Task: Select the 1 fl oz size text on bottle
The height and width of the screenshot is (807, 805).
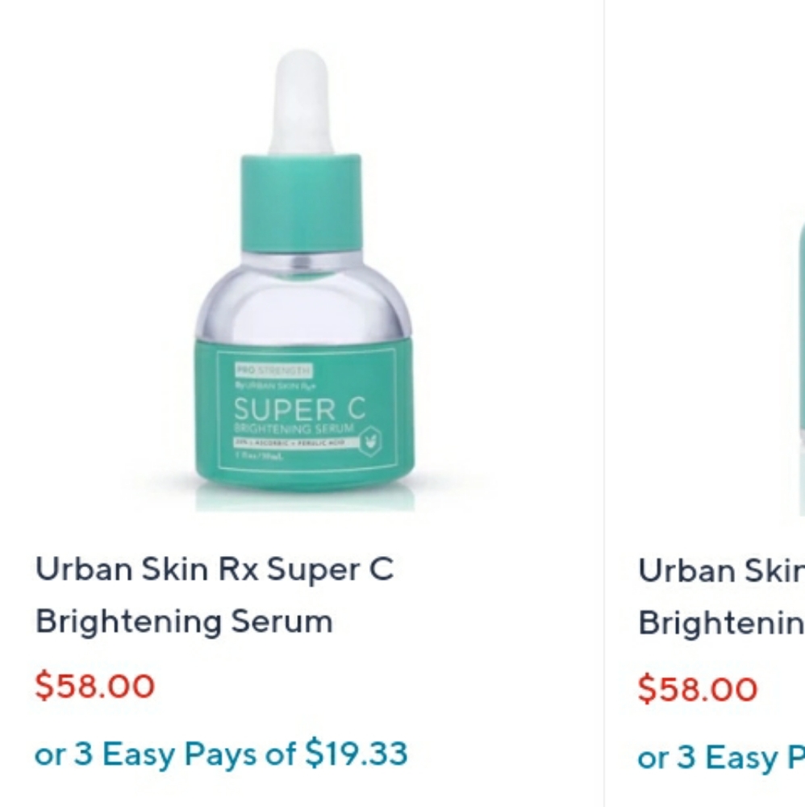Action: click(259, 454)
